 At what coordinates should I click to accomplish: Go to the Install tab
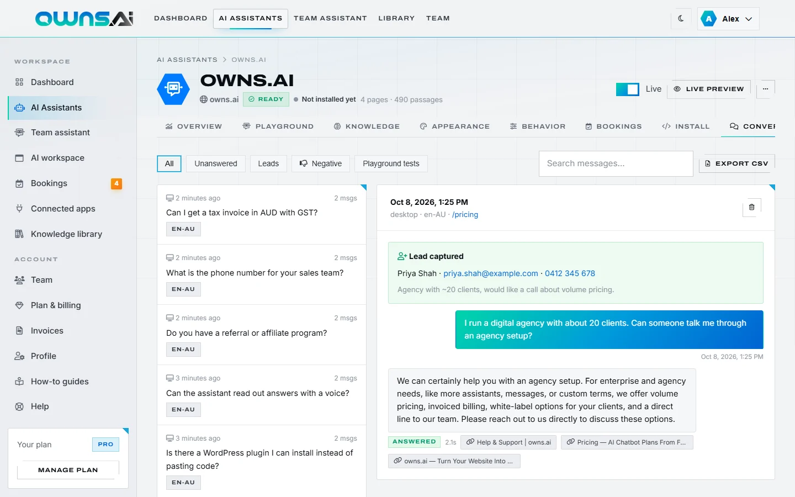(686, 126)
